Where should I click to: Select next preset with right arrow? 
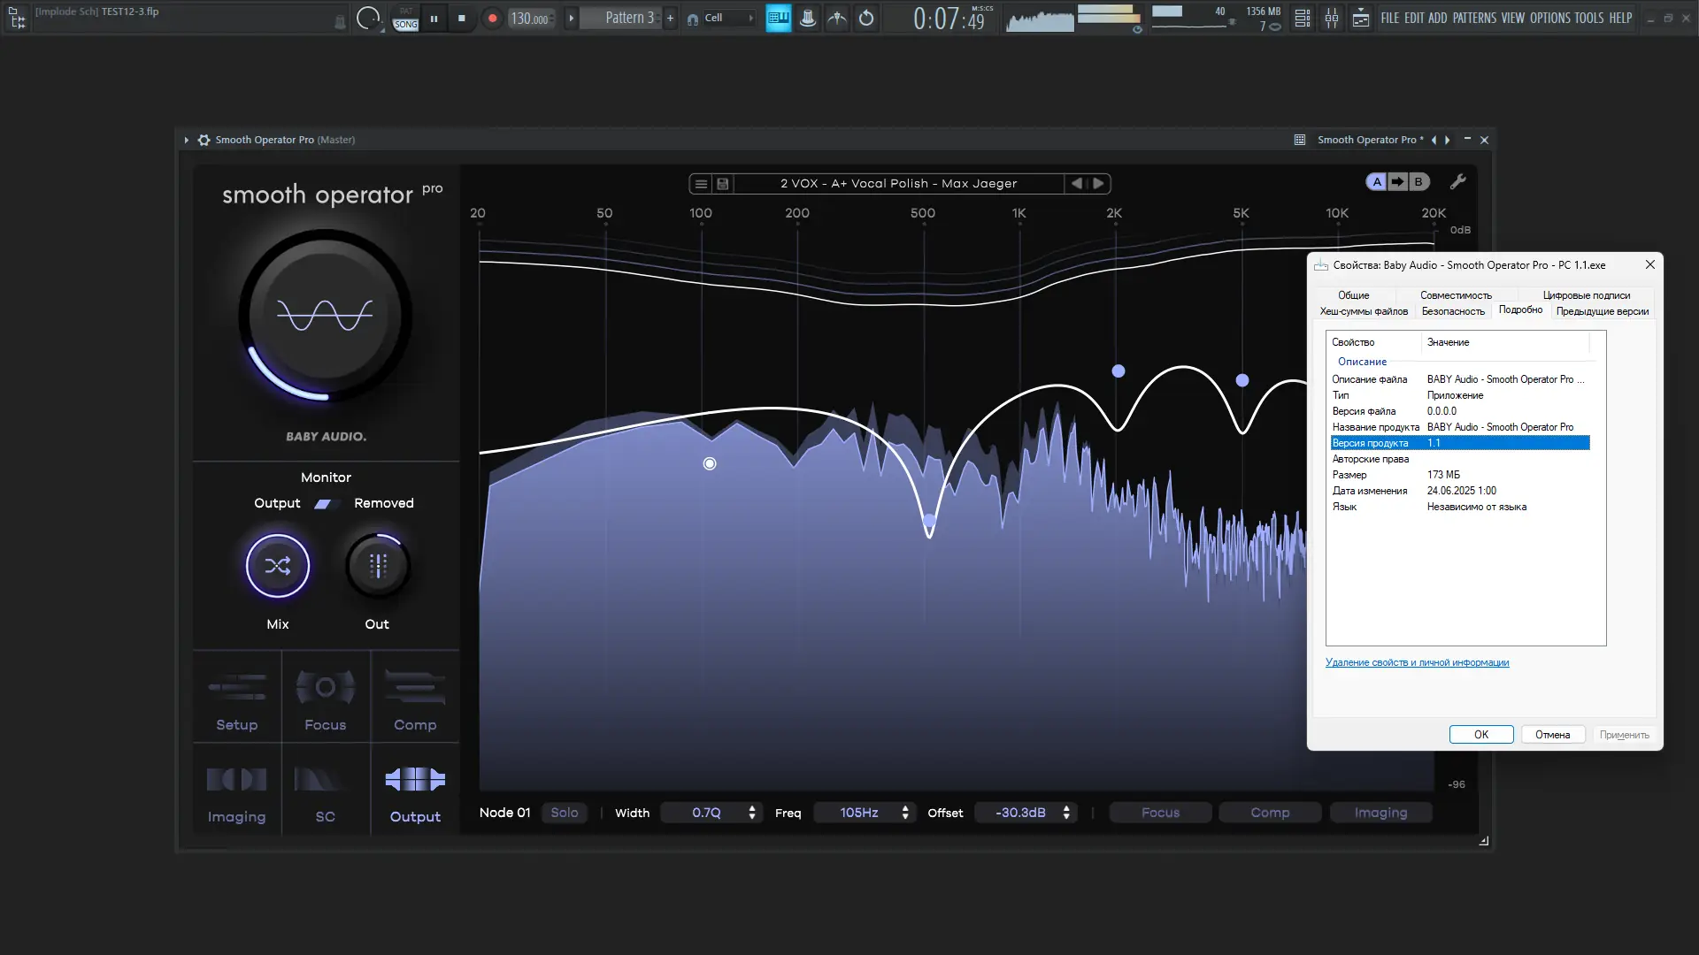(x=1098, y=184)
